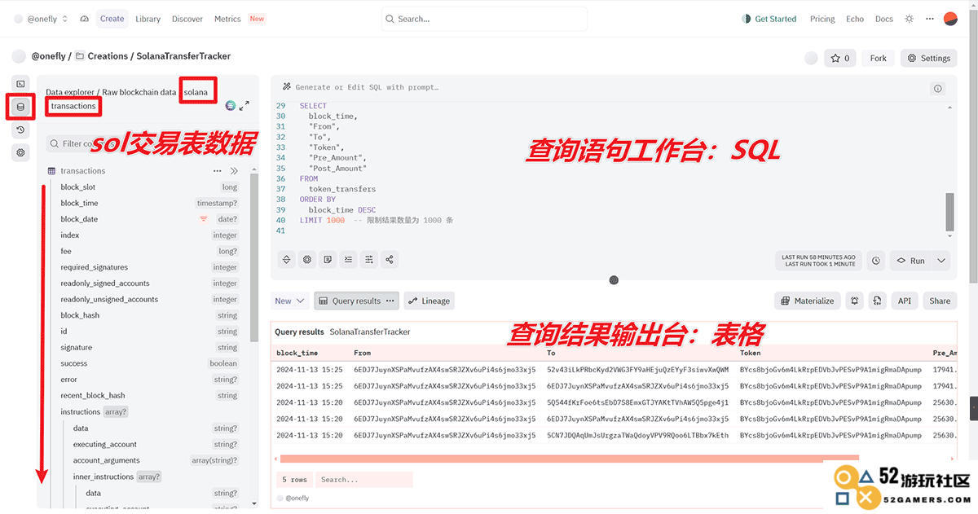Click the divider handle between editor and results
Screen dimensions: 978x514
click(x=614, y=280)
